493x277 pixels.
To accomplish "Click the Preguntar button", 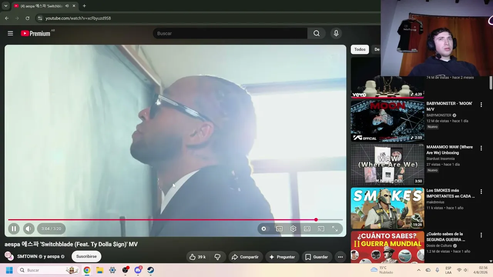I will point(282,257).
